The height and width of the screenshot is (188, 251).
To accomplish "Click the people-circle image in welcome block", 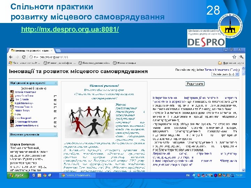I will pos(90,121).
